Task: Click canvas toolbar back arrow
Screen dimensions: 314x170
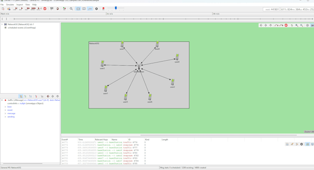Action: (x=261, y=25)
